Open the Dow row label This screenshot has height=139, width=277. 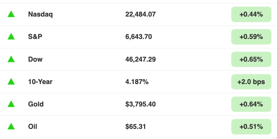tap(35, 59)
